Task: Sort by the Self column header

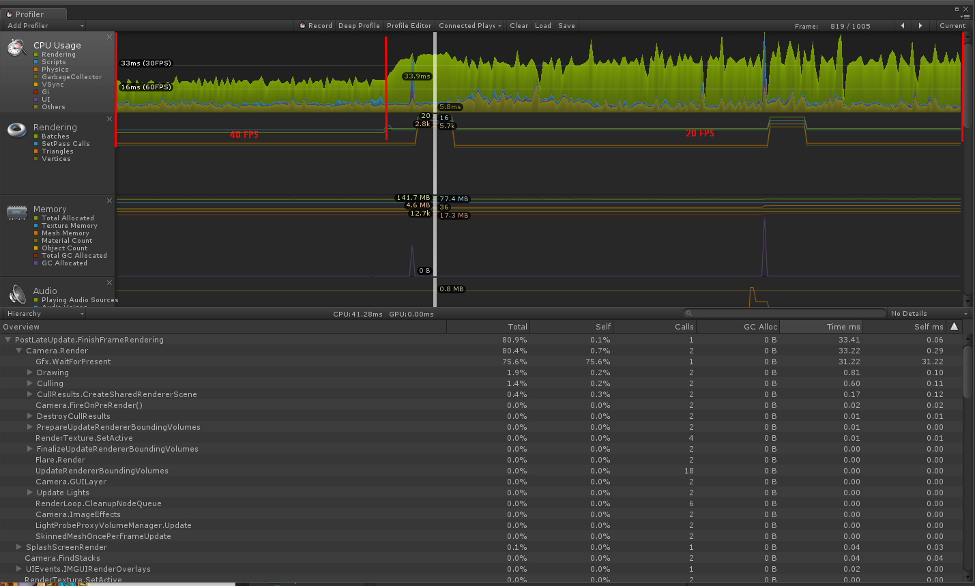Action: click(x=572, y=327)
